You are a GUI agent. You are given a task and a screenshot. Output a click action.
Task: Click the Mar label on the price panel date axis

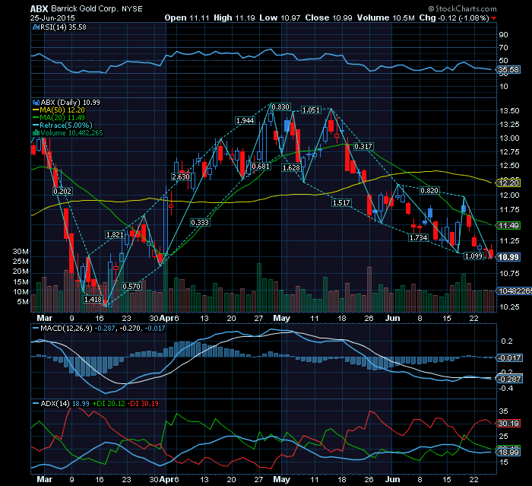click(x=44, y=318)
